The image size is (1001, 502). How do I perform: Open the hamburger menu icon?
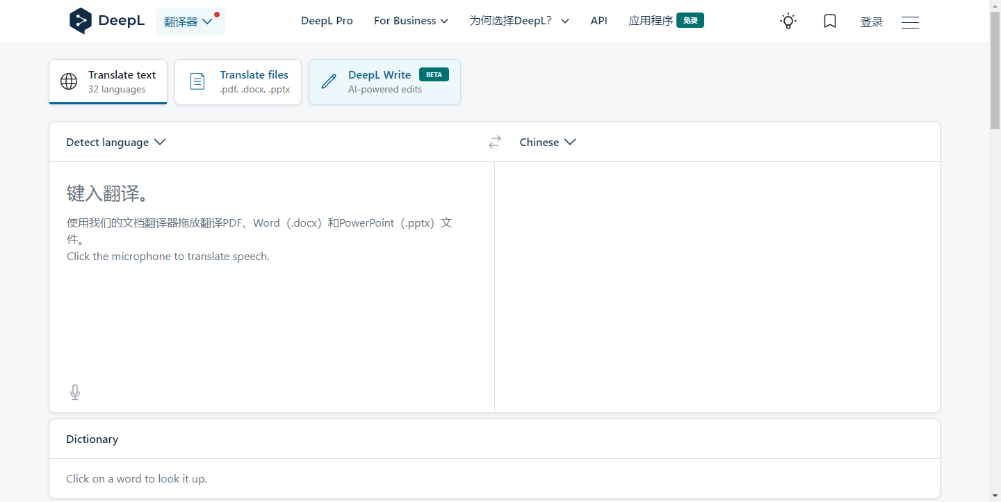910,22
